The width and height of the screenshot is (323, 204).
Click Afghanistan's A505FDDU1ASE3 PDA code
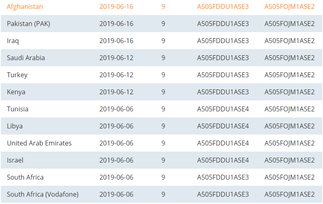click(223, 7)
